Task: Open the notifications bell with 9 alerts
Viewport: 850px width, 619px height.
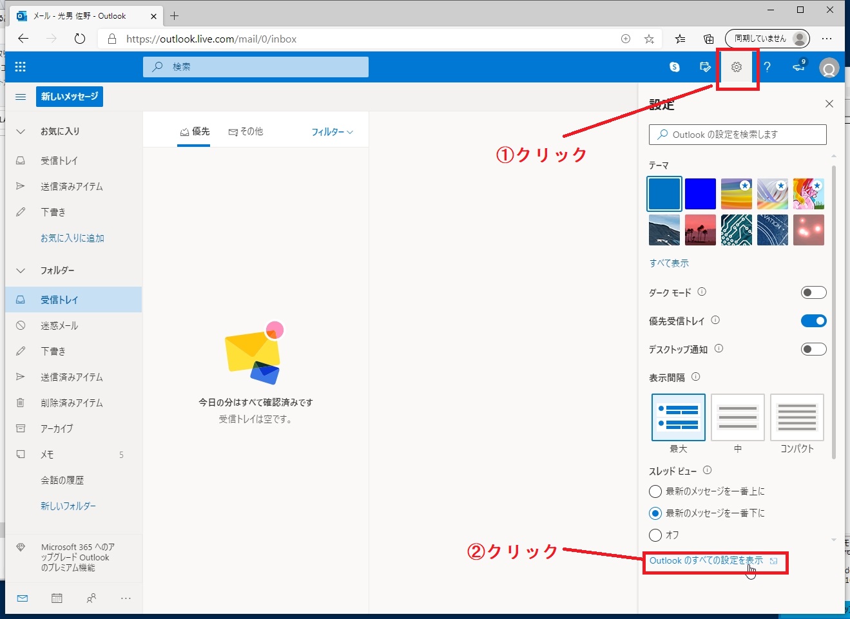Action: tap(798, 67)
